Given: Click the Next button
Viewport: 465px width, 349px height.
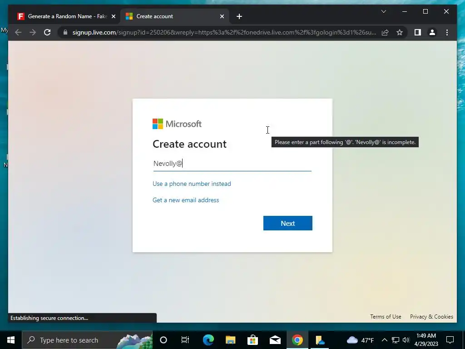Looking at the screenshot, I should [x=287, y=223].
